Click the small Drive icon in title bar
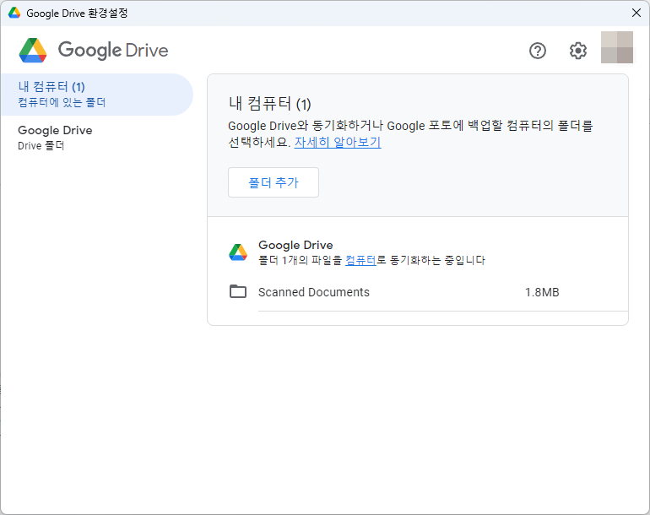The width and height of the screenshot is (650, 515). point(14,14)
